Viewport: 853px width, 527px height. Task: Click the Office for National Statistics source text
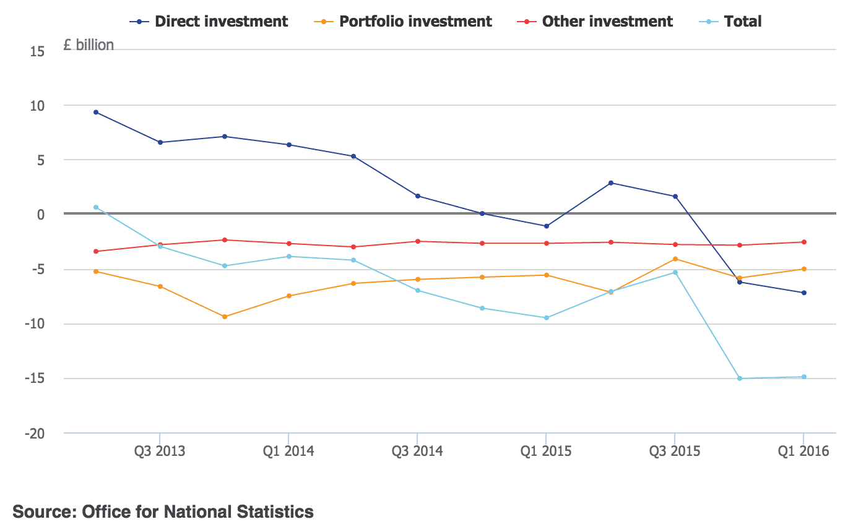pos(197,512)
